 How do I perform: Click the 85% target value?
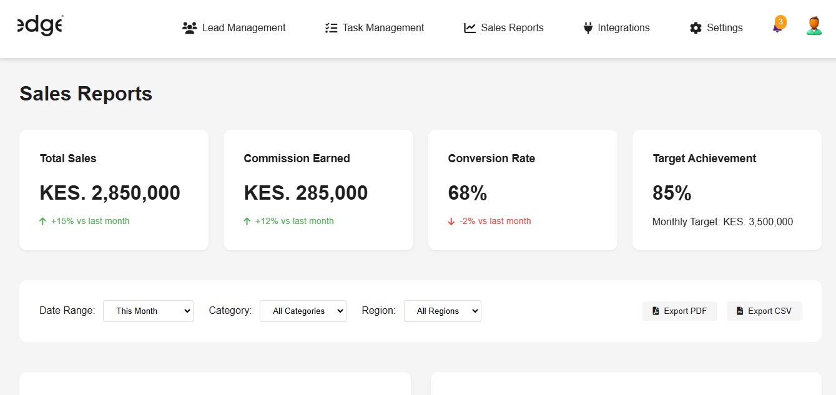click(672, 193)
